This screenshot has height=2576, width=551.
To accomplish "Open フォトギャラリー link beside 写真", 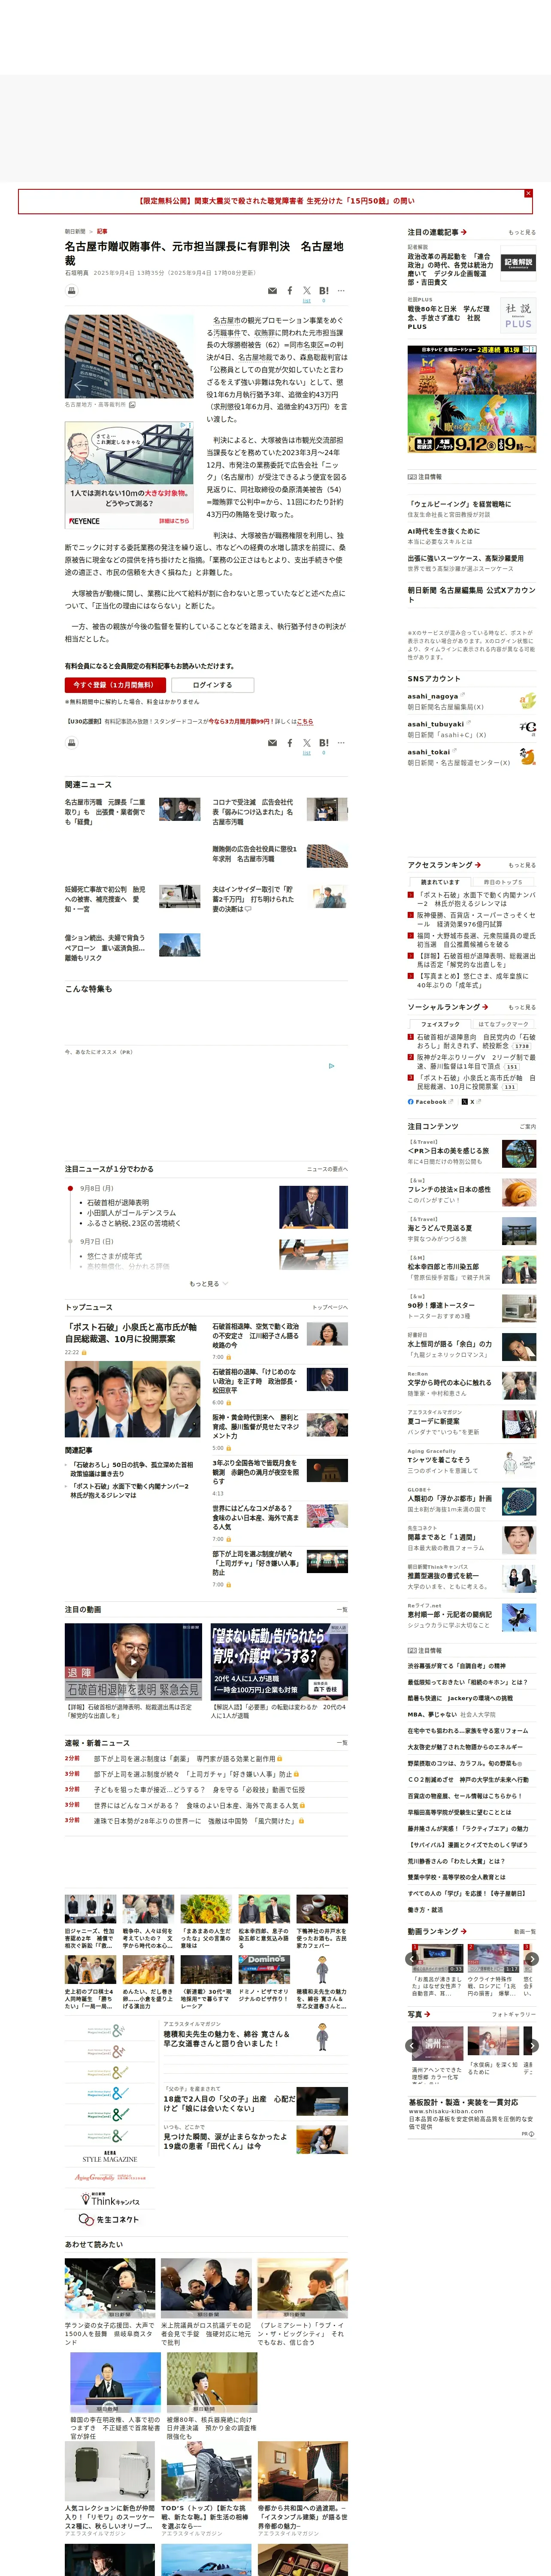I will 514,2014.
